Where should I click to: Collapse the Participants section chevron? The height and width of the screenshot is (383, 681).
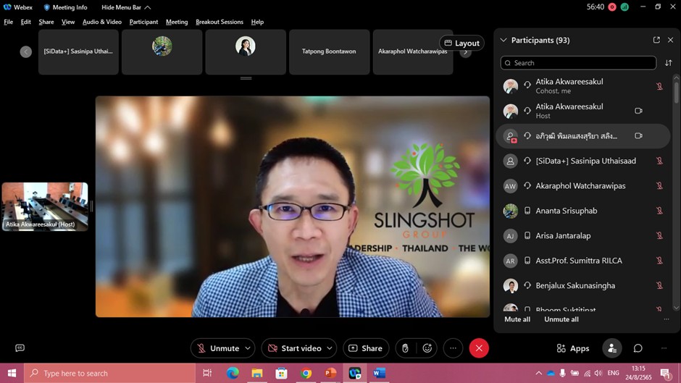click(504, 41)
